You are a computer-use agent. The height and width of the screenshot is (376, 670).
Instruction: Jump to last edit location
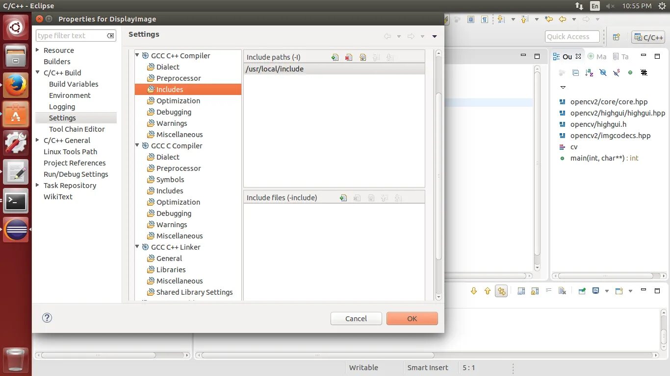tap(549, 20)
